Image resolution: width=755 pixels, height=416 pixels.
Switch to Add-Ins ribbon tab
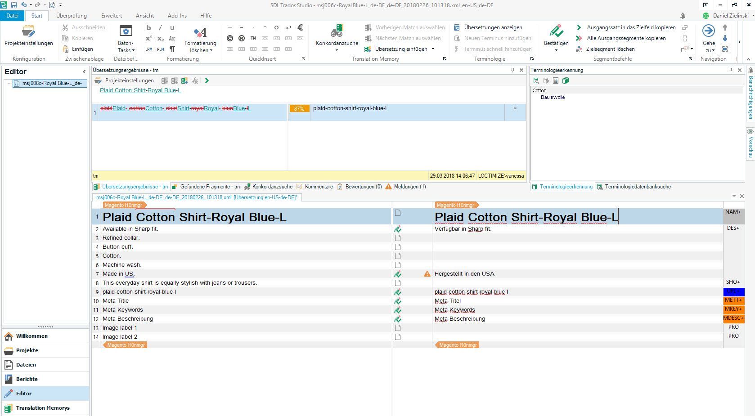(x=177, y=15)
